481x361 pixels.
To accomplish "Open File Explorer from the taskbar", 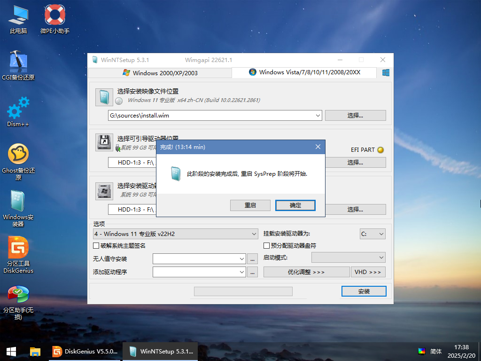I will [35, 352].
